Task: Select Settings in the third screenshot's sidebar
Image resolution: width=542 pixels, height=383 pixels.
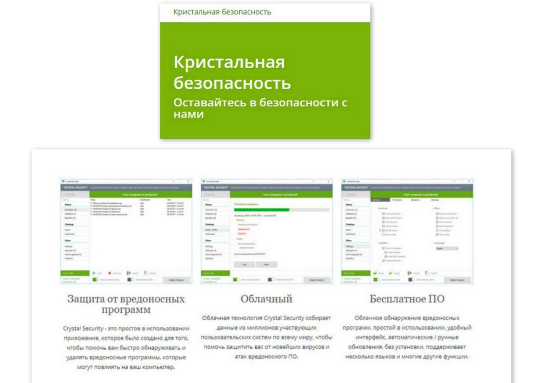Action: pos(350,246)
